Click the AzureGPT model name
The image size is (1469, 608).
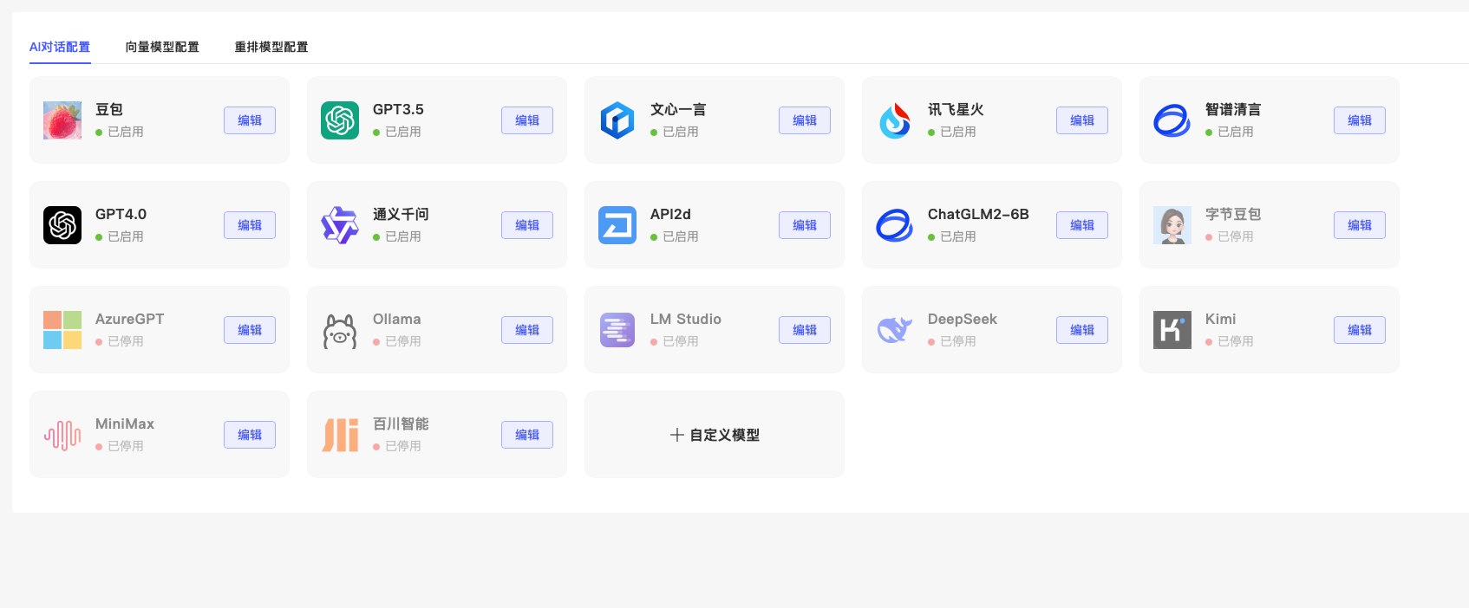pos(129,319)
